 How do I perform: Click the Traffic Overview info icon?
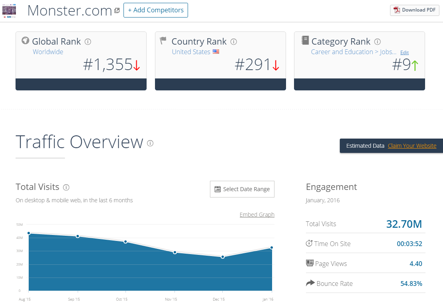click(x=150, y=143)
